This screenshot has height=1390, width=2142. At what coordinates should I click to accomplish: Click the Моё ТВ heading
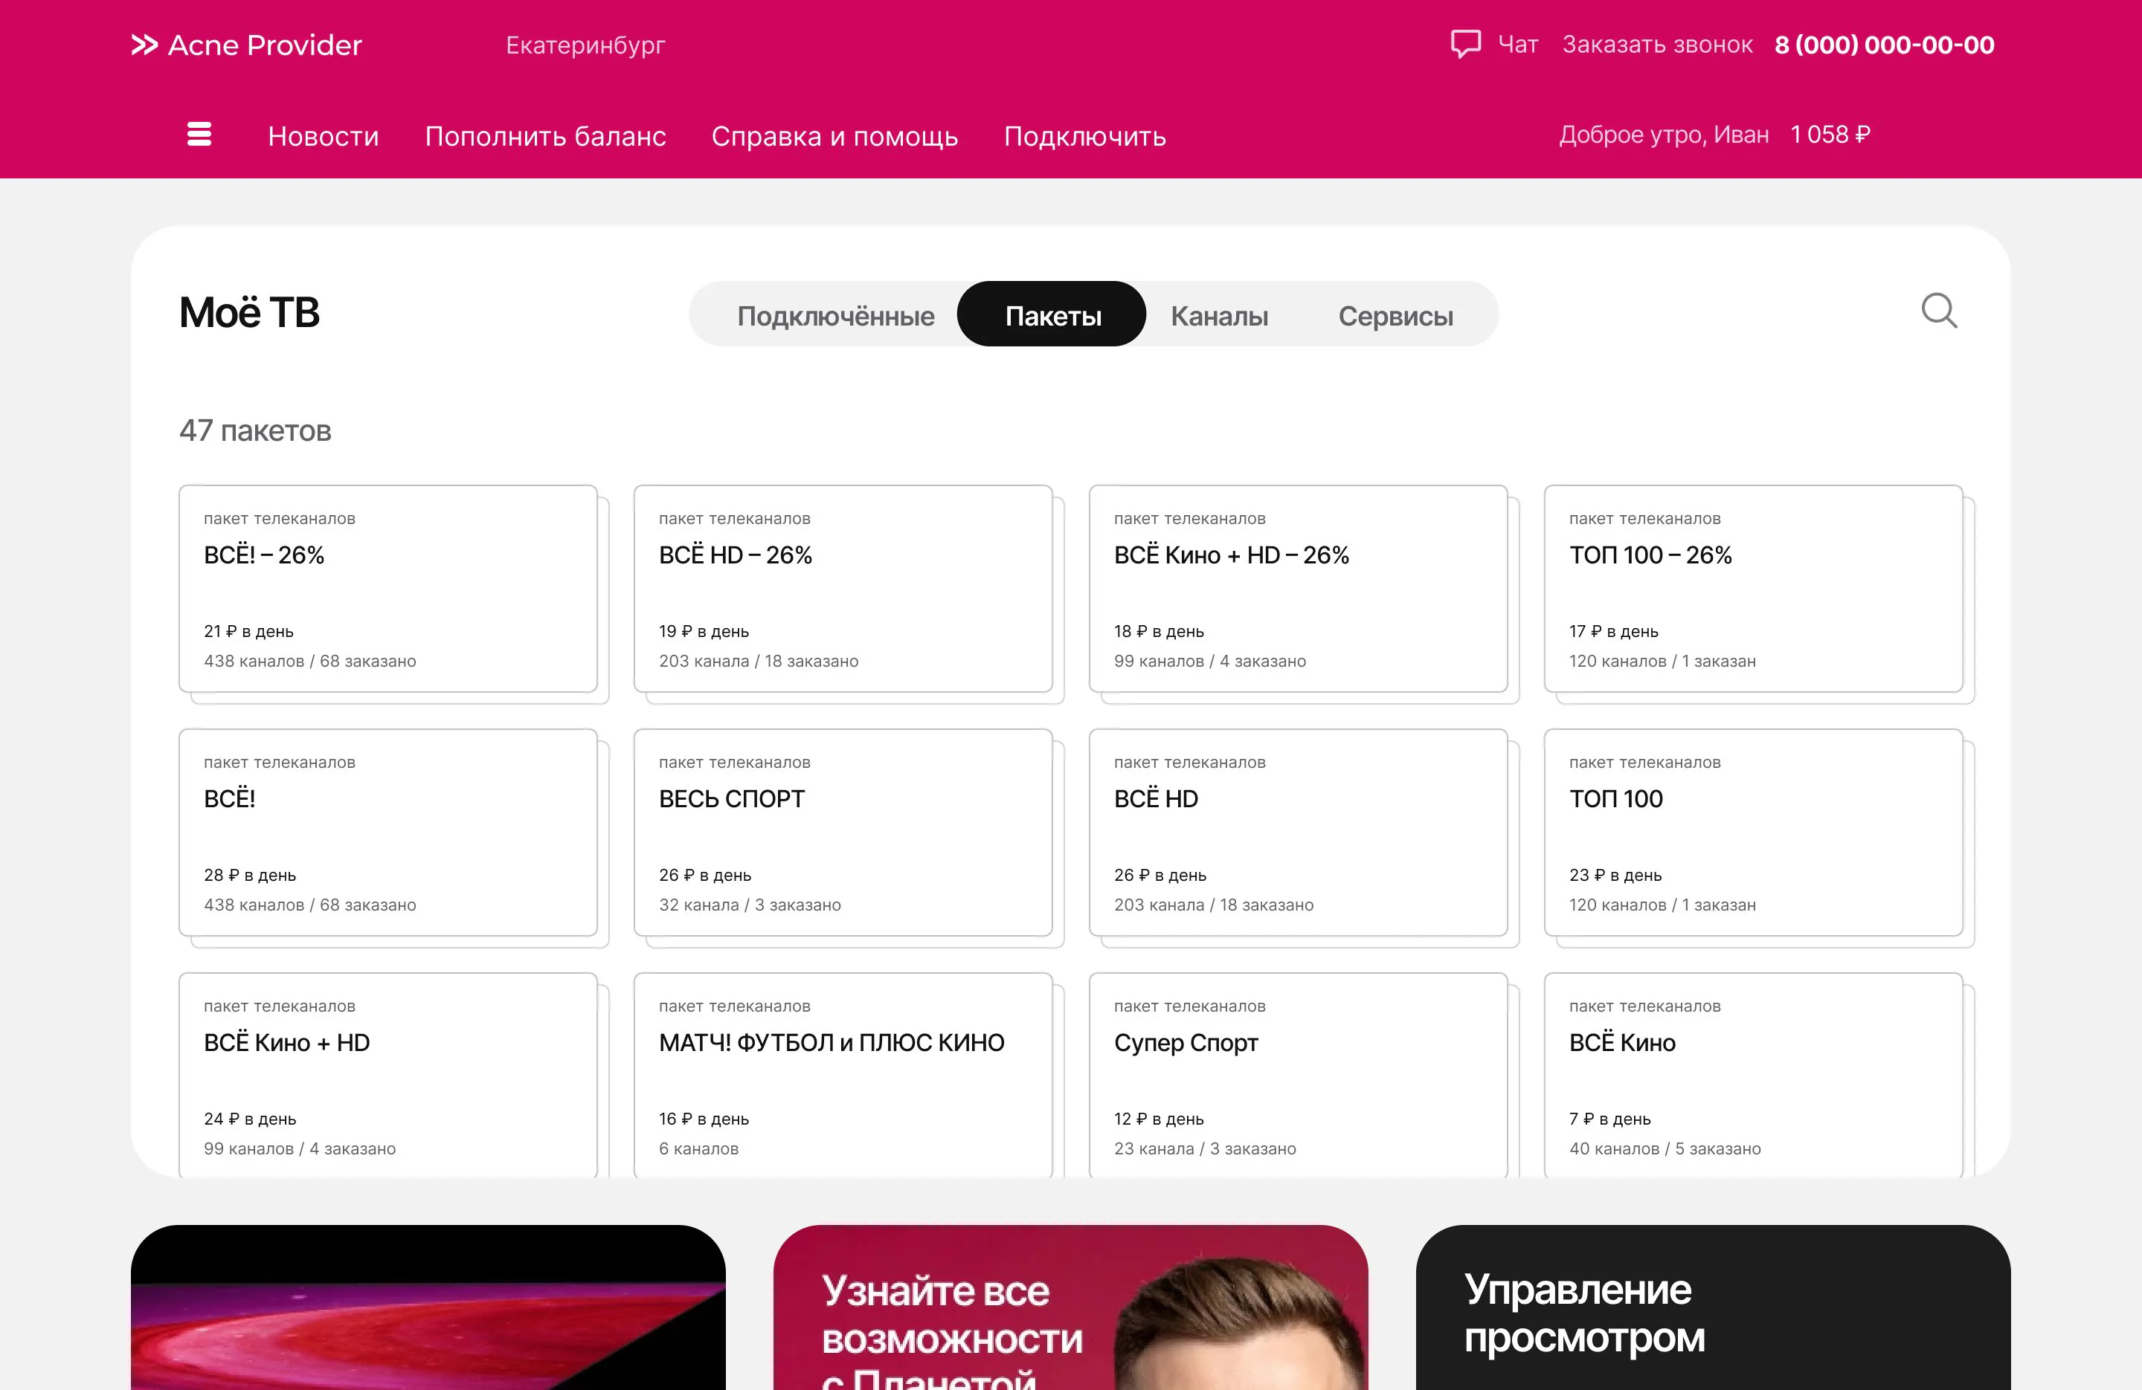[249, 313]
